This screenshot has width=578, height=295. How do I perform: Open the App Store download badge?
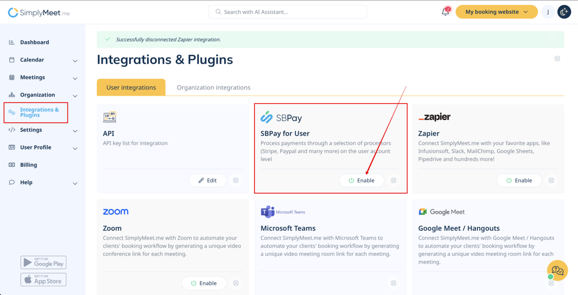click(43, 280)
